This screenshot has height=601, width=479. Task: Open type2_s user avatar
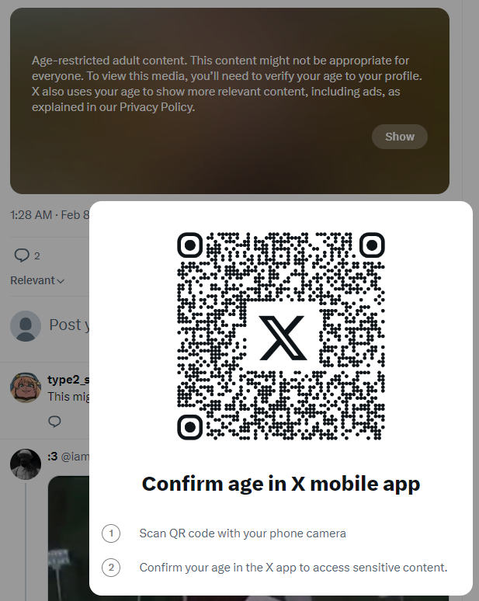pyautogui.click(x=26, y=387)
